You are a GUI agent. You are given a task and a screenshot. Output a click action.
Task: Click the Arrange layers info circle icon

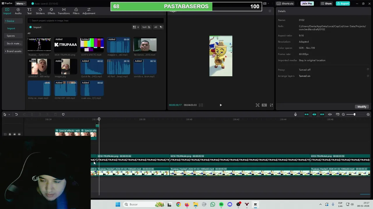tap(368, 76)
